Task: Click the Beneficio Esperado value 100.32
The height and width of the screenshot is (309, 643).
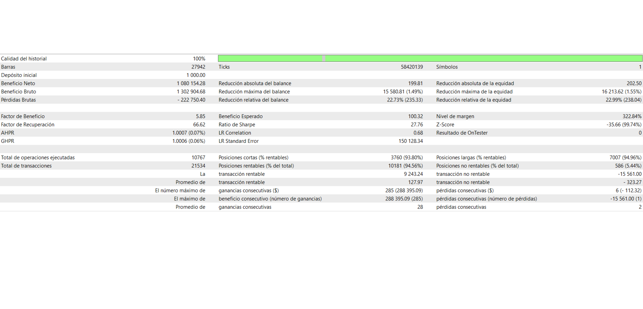Action: pyautogui.click(x=416, y=116)
